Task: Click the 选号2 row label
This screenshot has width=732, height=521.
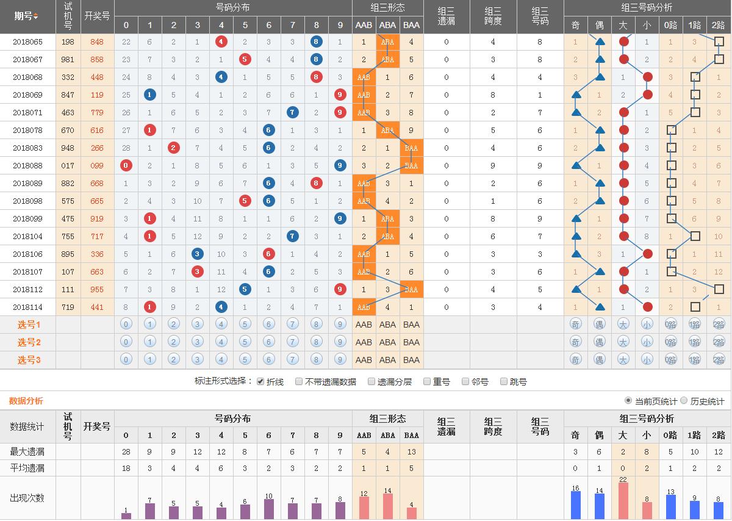Action: coord(29,342)
